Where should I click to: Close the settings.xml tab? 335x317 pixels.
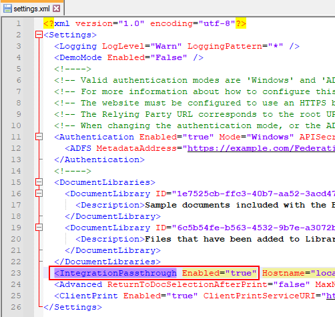(x=56, y=9)
